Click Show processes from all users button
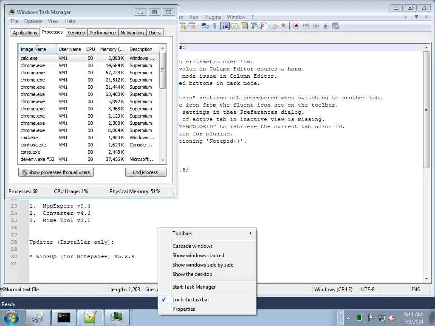Screen dimensions: 435x326 click(56, 172)
